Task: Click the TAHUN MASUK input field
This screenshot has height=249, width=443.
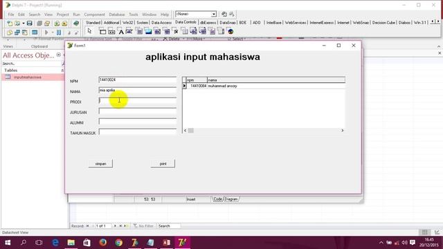Action: pyautogui.click(x=138, y=132)
